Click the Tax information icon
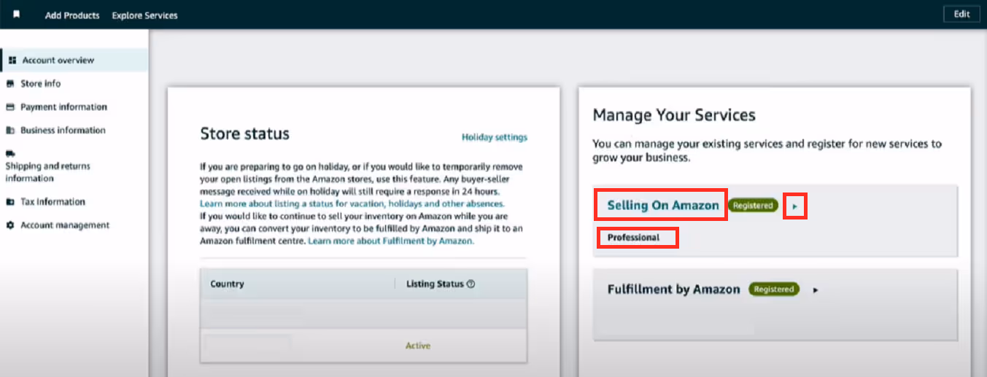This screenshot has height=377, width=987. pyautogui.click(x=10, y=202)
